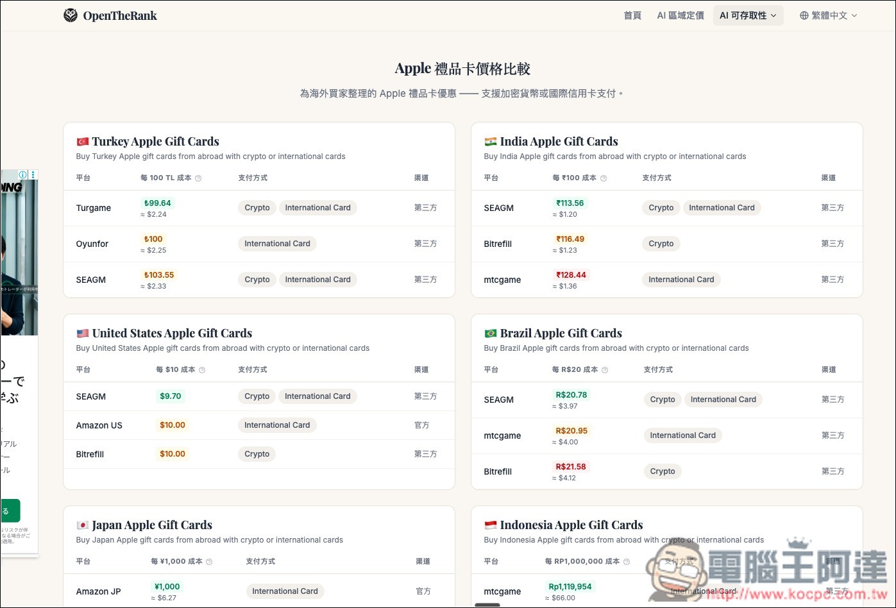Image resolution: width=896 pixels, height=608 pixels.
Task: Click International Card tag in India mtcgame row
Action: 681,280
